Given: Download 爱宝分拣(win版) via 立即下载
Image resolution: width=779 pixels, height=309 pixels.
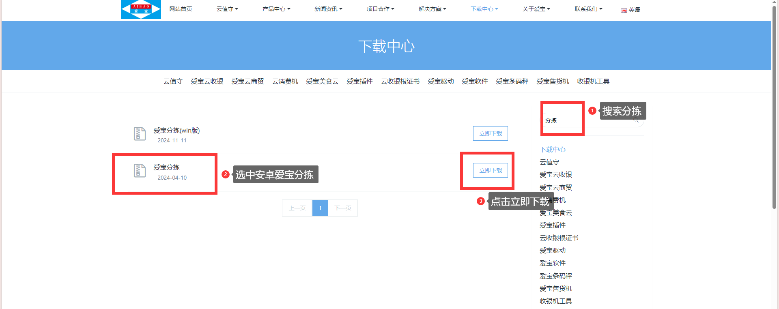Looking at the screenshot, I should [x=490, y=133].
